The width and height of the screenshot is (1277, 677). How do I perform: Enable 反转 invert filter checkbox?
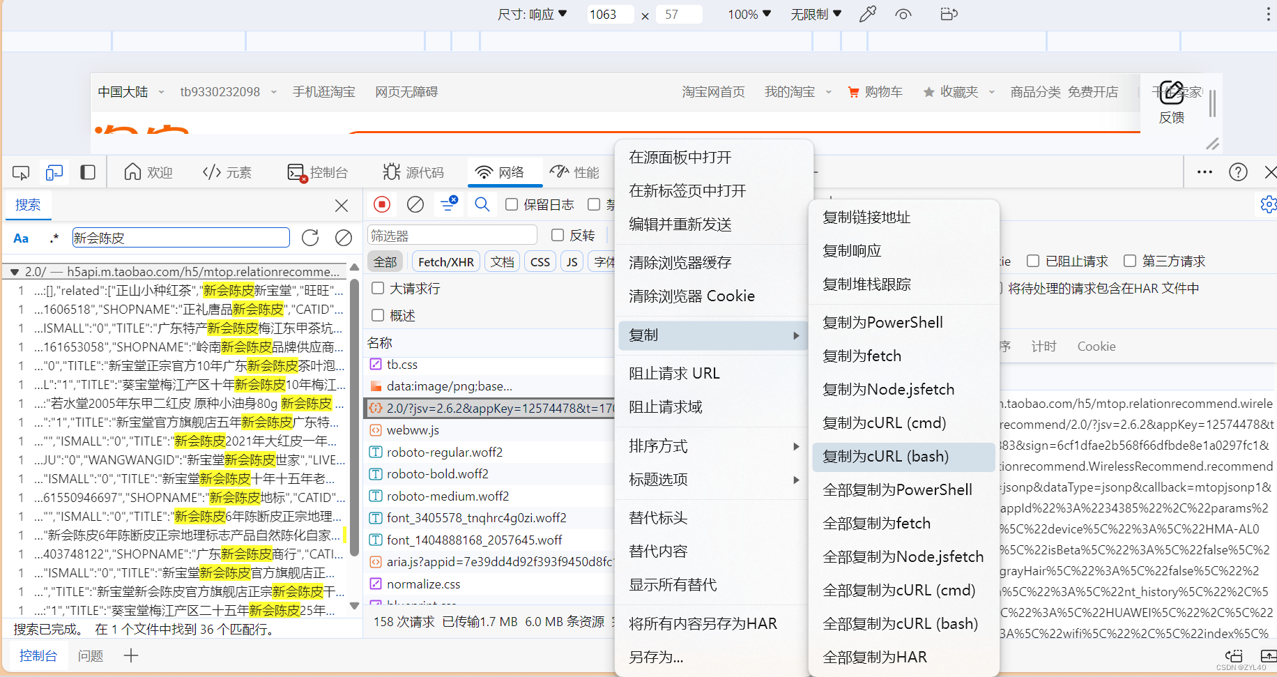tap(558, 235)
